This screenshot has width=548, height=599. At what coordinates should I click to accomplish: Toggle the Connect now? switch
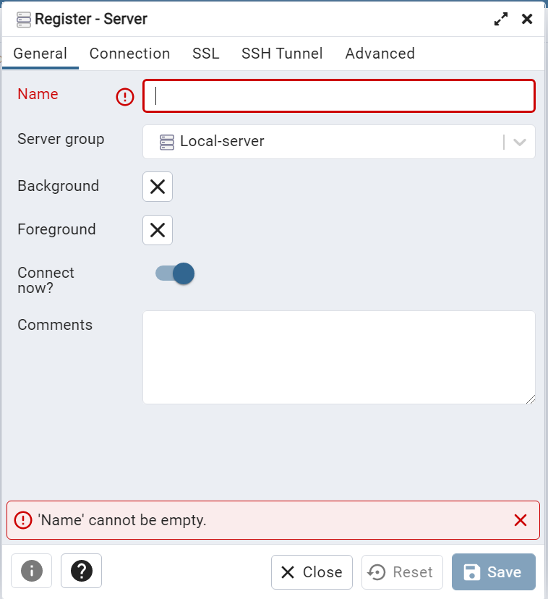pos(175,273)
